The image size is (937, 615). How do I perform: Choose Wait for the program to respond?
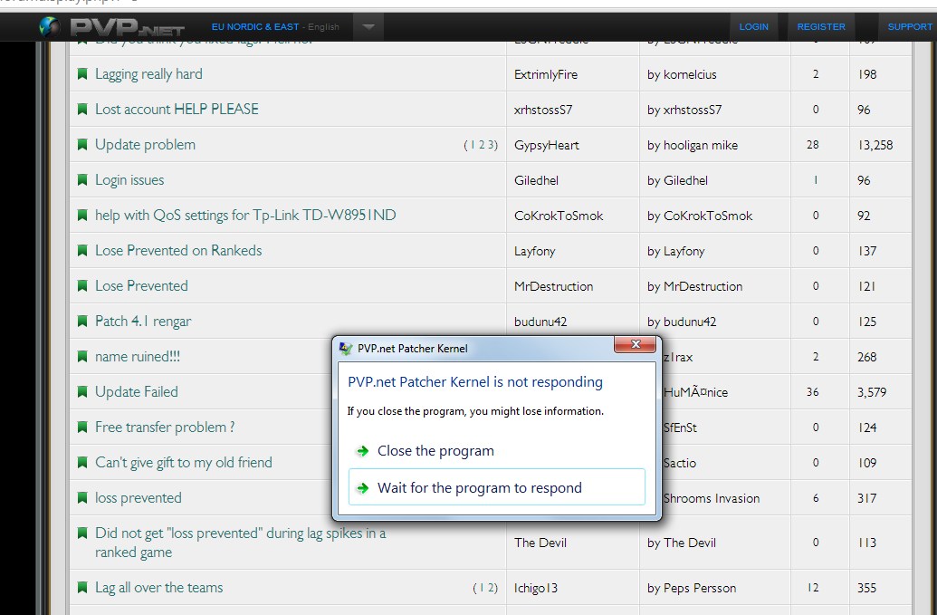[497, 487]
